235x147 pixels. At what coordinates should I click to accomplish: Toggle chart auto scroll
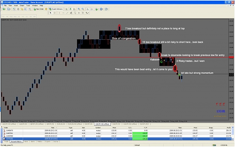(88, 9)
